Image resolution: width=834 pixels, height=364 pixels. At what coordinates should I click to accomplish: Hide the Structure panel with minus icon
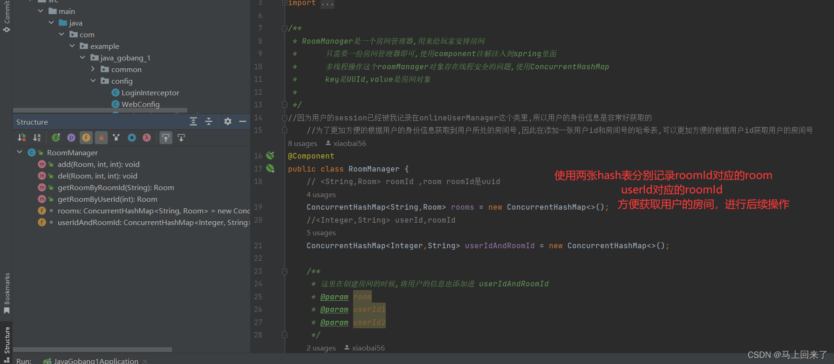click(243, 121)
